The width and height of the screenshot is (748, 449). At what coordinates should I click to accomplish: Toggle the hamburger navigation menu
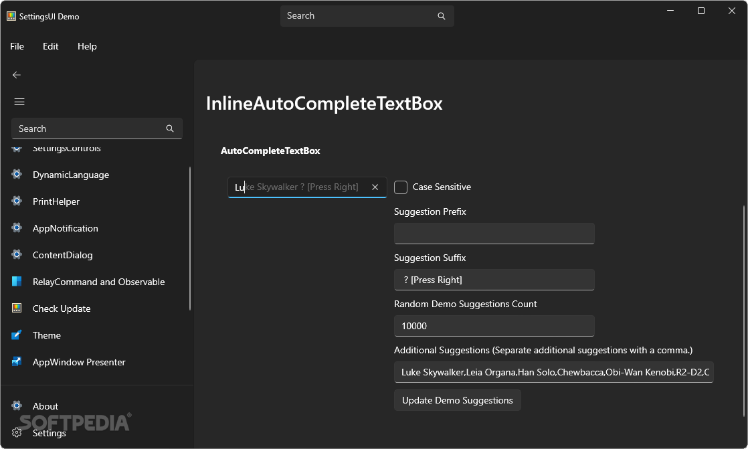19,102
